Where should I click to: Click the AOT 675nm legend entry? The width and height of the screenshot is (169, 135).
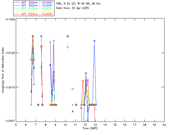pyautogui.click(x=34, y=8)
